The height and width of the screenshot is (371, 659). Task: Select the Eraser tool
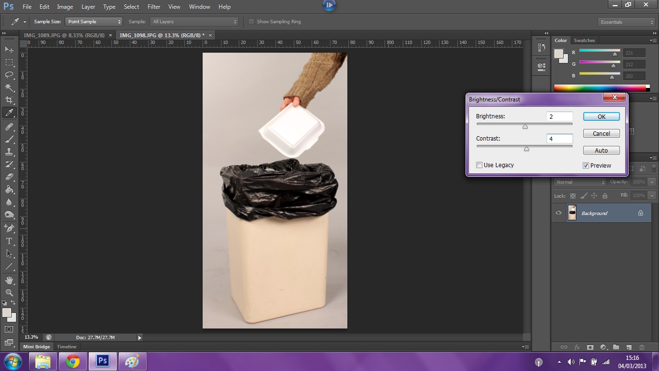pos(9,177)
